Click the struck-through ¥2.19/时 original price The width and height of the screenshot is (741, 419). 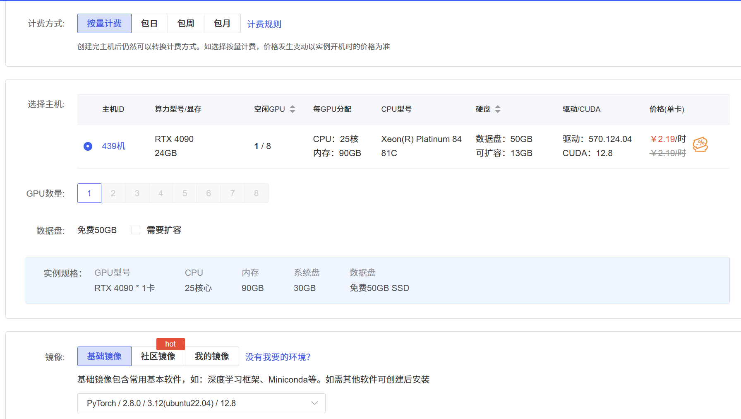click(x=668, y=153)
